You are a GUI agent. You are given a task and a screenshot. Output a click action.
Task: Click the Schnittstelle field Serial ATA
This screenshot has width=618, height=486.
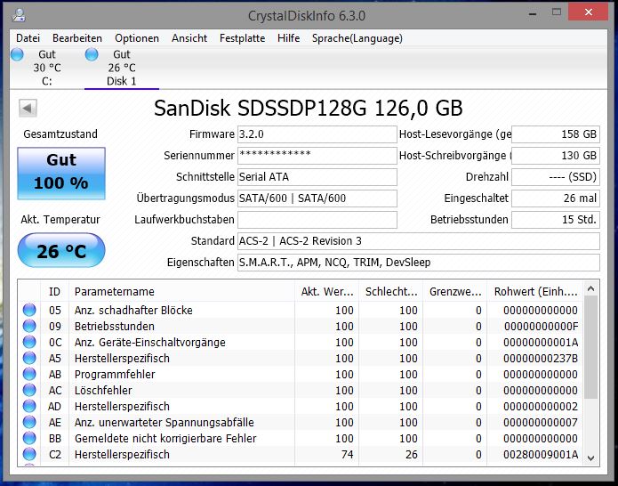[317, 177]
